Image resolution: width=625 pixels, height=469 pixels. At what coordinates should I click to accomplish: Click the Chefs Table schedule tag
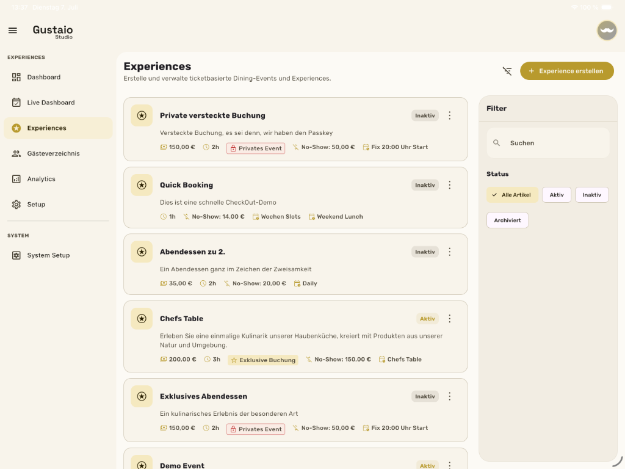[x=400, y=359]
